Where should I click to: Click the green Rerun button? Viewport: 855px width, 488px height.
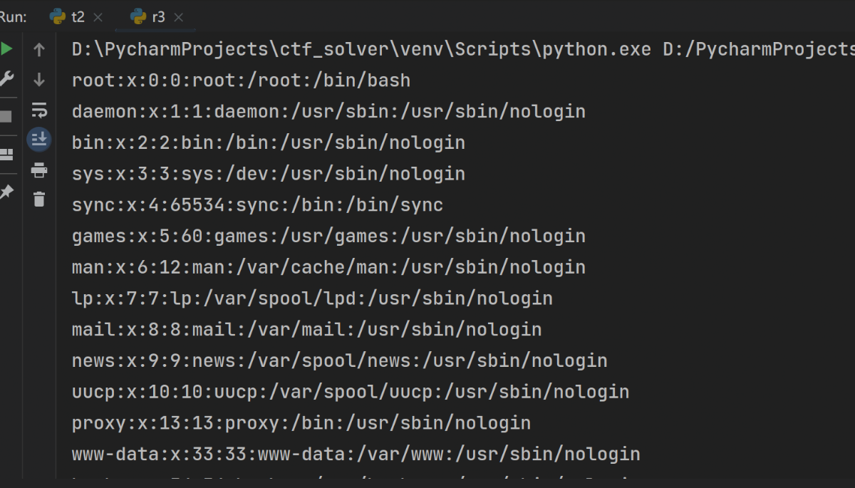click(6, 49)
